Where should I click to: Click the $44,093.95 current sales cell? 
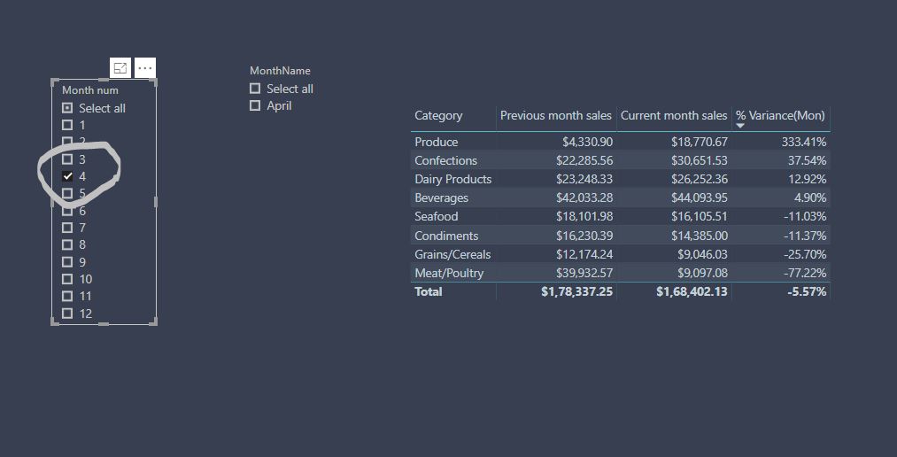tap(700, 198)
